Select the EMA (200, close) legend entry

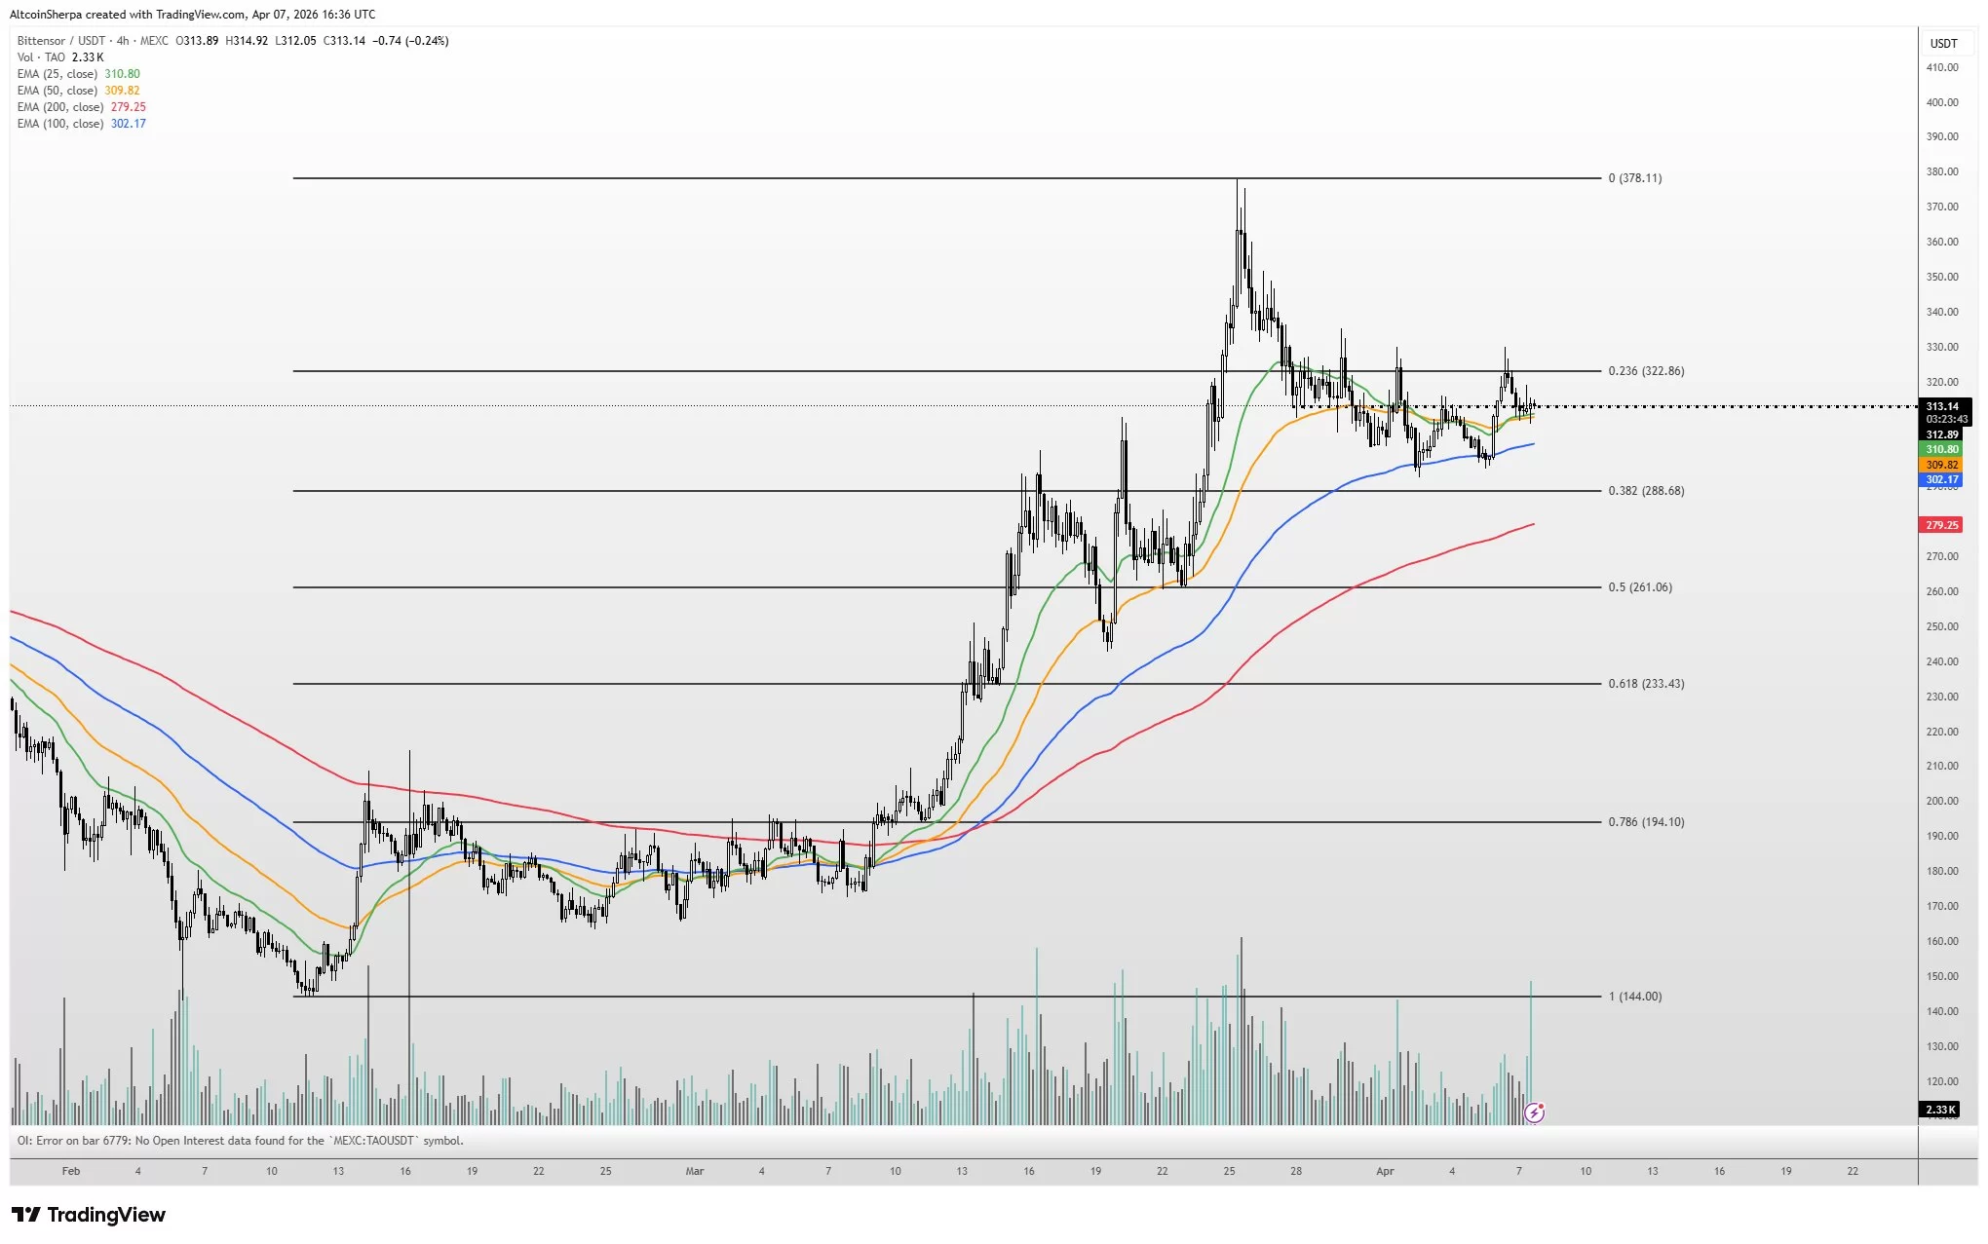click(60, 107)
